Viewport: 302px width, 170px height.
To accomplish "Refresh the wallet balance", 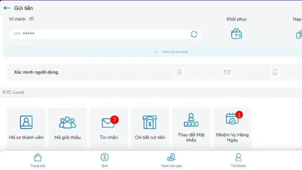I will click(x=194, y=34).
